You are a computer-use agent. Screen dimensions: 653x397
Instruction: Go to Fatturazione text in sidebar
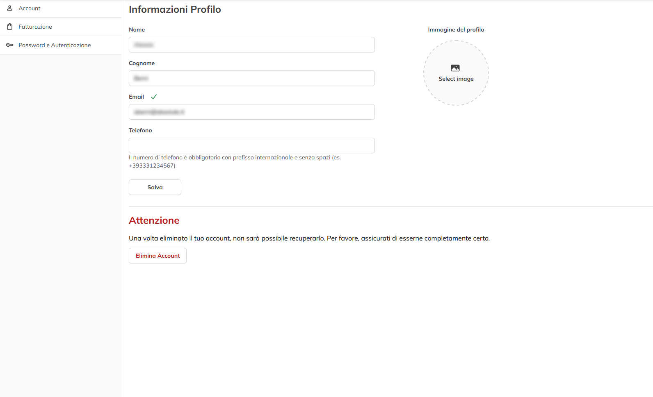[35, 27]
